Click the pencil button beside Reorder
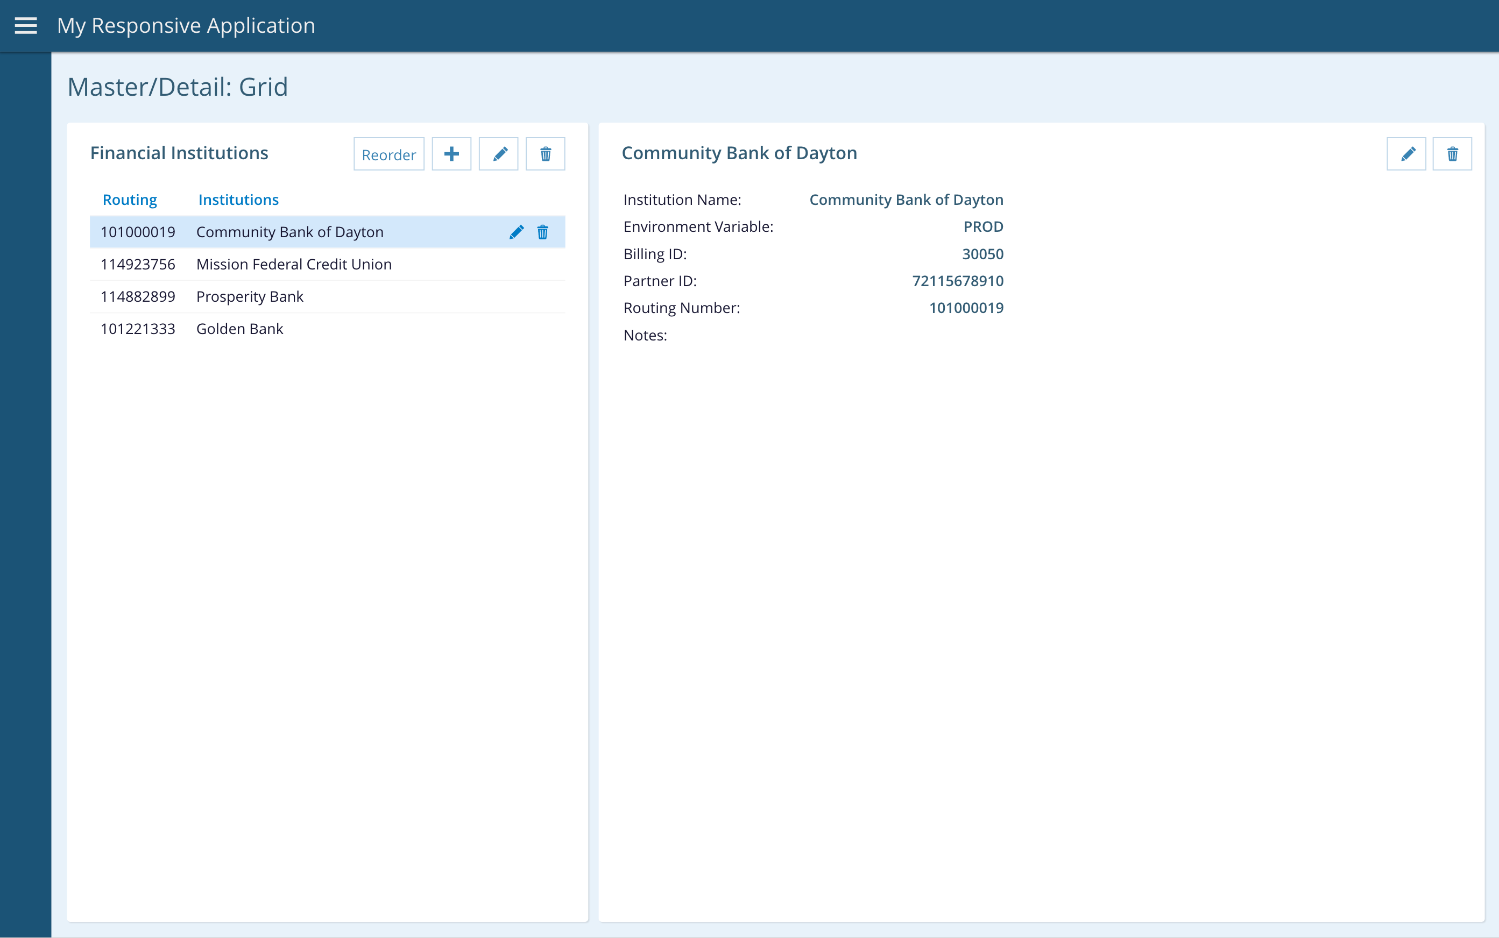Viewport: 1499px width, 938px height. click(x=498, y=154)
